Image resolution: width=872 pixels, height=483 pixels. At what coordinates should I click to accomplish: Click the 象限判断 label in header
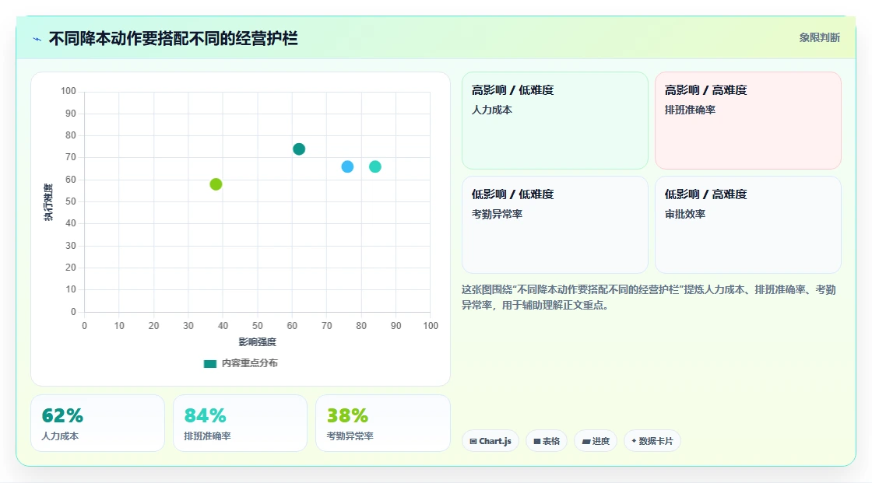819,38
